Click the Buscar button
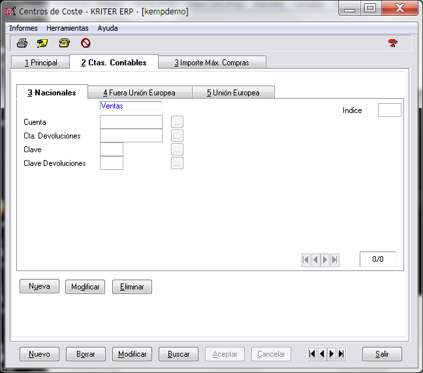 click(x=179, y=354)
